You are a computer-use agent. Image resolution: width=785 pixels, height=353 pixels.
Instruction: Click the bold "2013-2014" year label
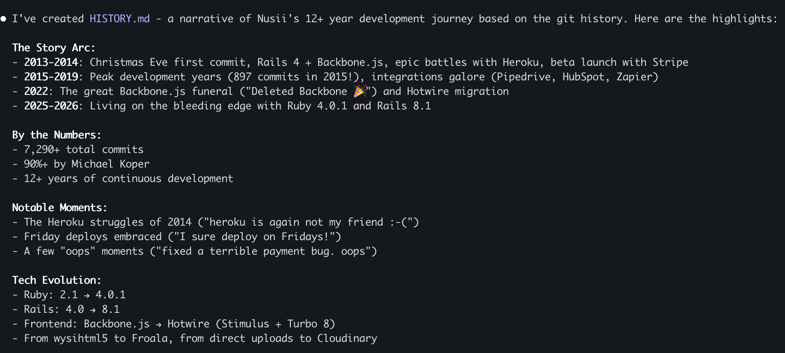(51, 62)
